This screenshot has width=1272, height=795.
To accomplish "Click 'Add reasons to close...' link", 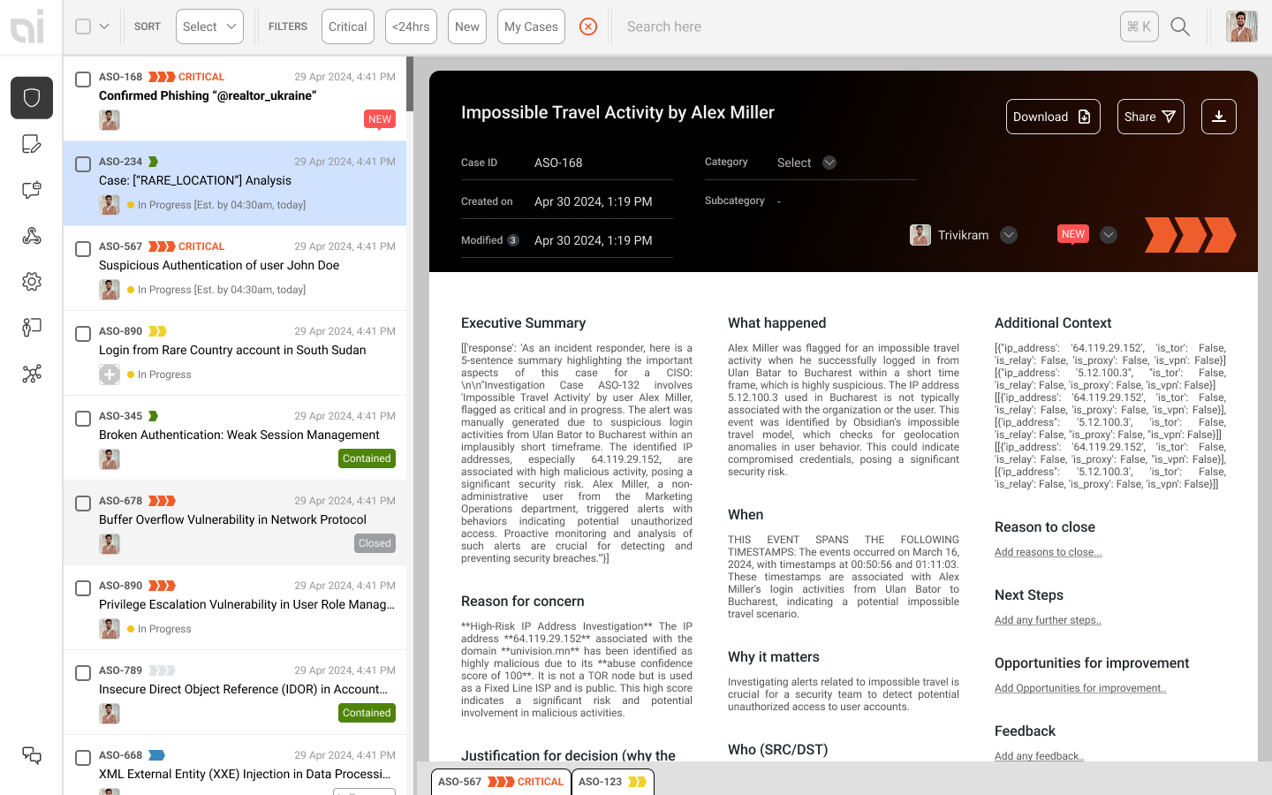I will click(1048, 552).
